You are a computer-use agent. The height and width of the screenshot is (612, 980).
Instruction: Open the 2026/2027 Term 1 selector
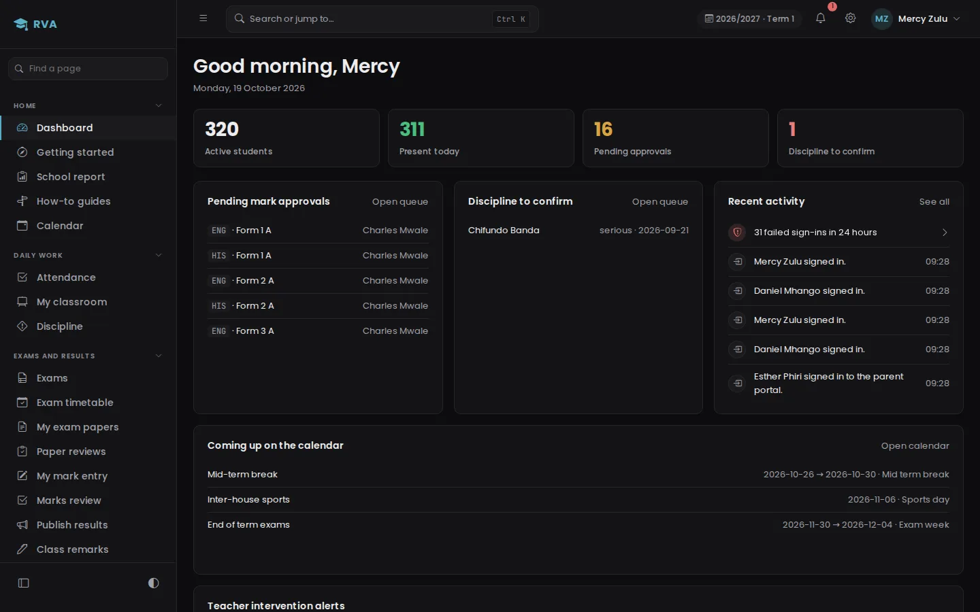[x=749, y=19]
